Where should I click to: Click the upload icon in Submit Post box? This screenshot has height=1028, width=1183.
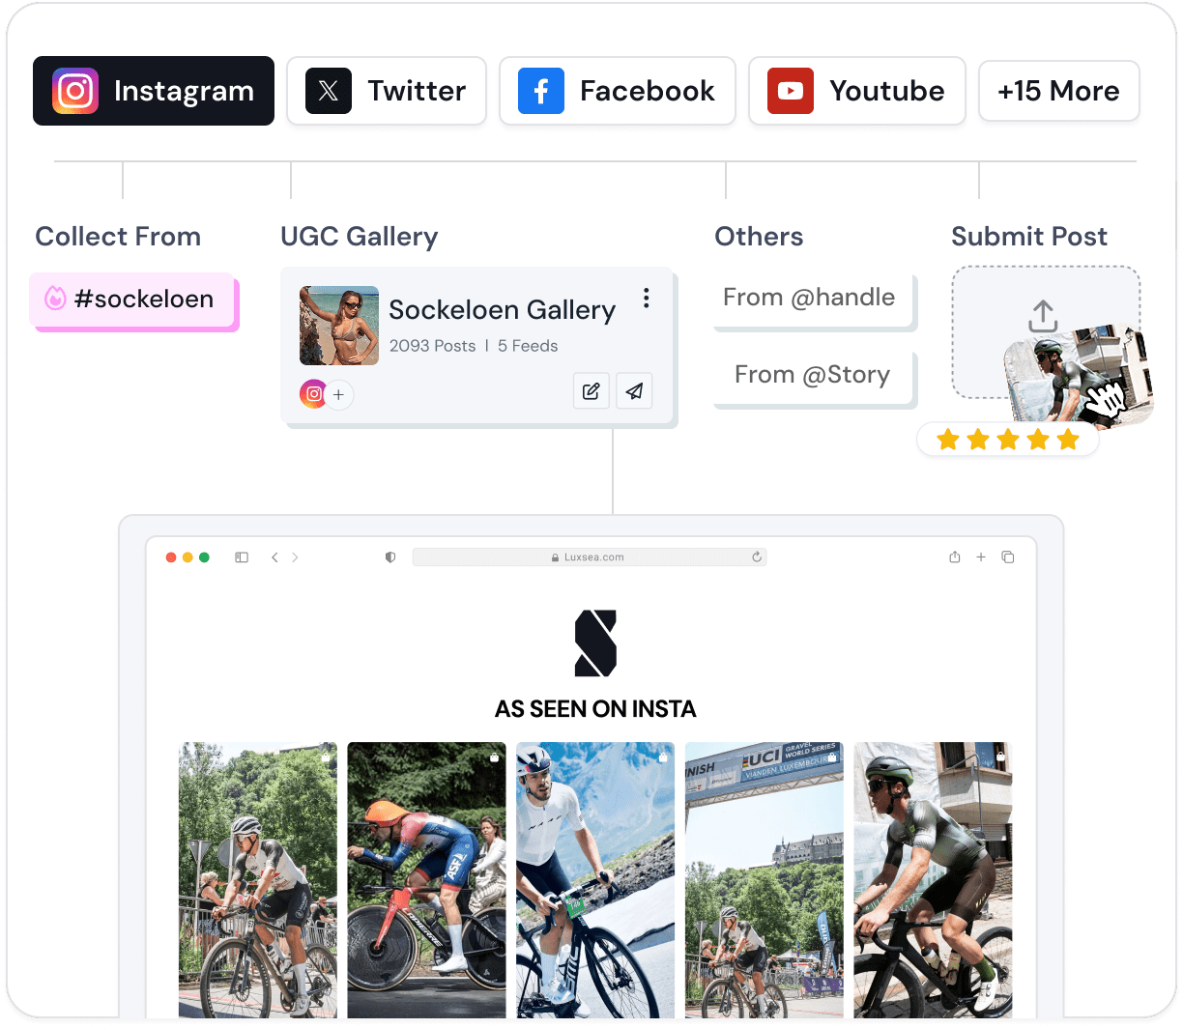tap(1043, 316)
